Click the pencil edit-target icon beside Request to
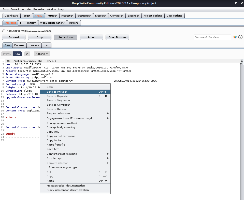The height and width of the screenshot is (200, 244). (3, 31)
